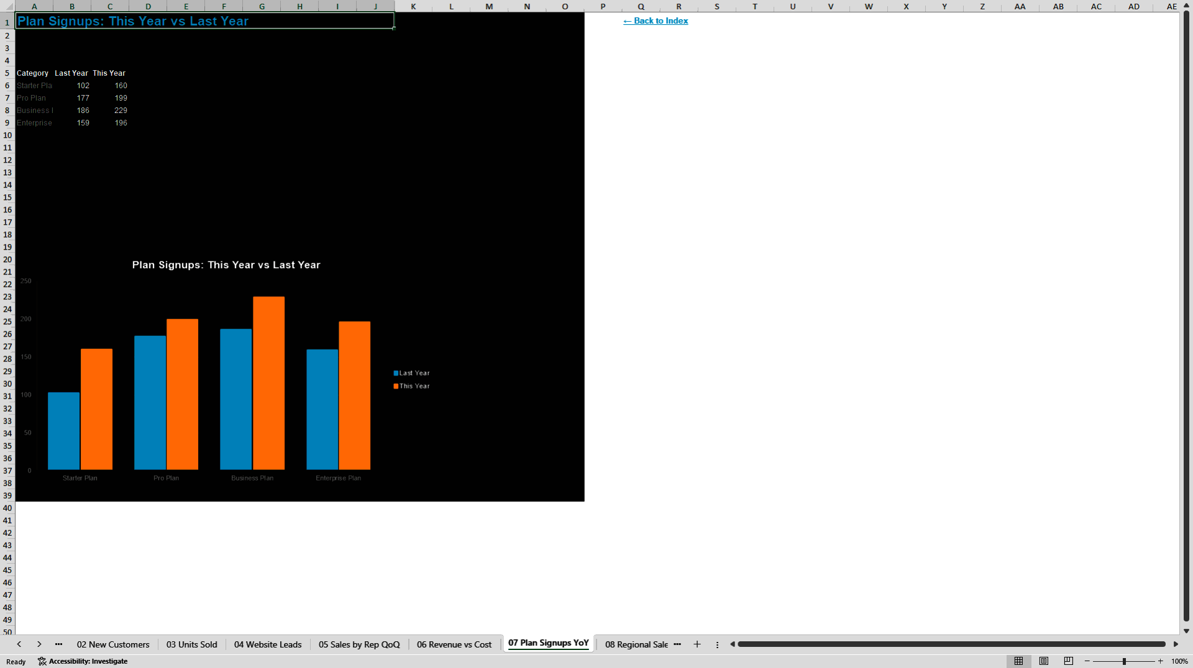The height and width of the screenshot is (668, 1193).
Task: Click Pro Plan blue bar
Action: point(150,402)
